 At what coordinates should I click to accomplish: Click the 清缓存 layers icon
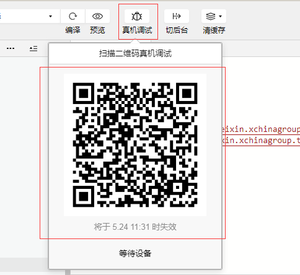pos(211,16)
